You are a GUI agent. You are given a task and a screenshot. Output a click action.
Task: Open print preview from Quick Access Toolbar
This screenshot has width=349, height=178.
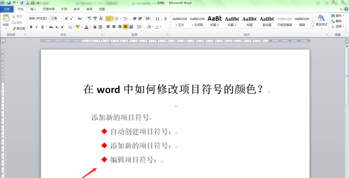tap(27, 3)
